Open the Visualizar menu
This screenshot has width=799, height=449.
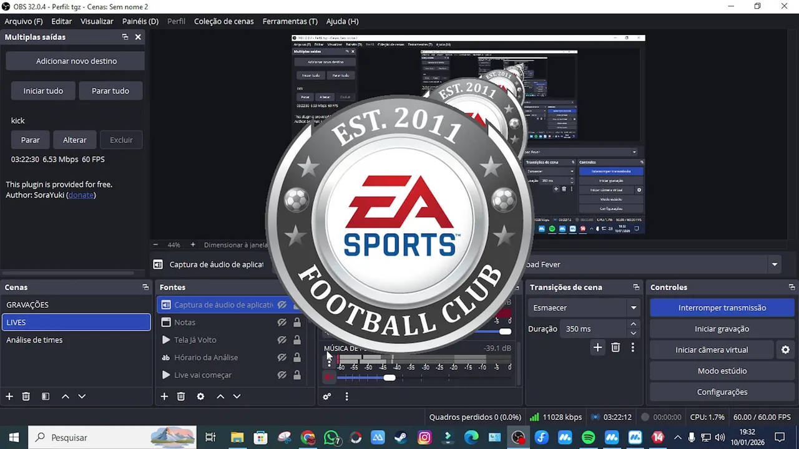click(97, 21)
